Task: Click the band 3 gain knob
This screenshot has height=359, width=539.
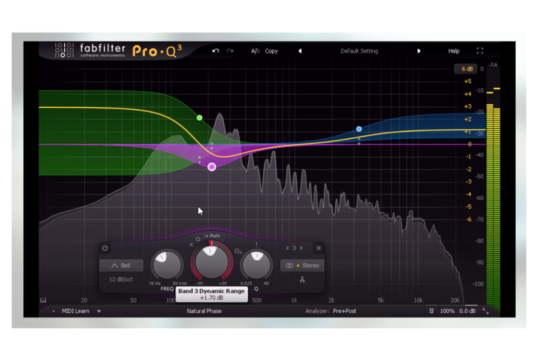Action: click(212, 262)
